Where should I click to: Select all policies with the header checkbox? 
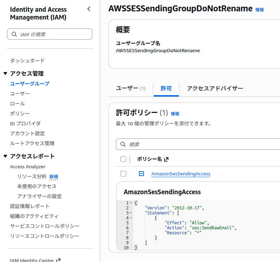123,159
